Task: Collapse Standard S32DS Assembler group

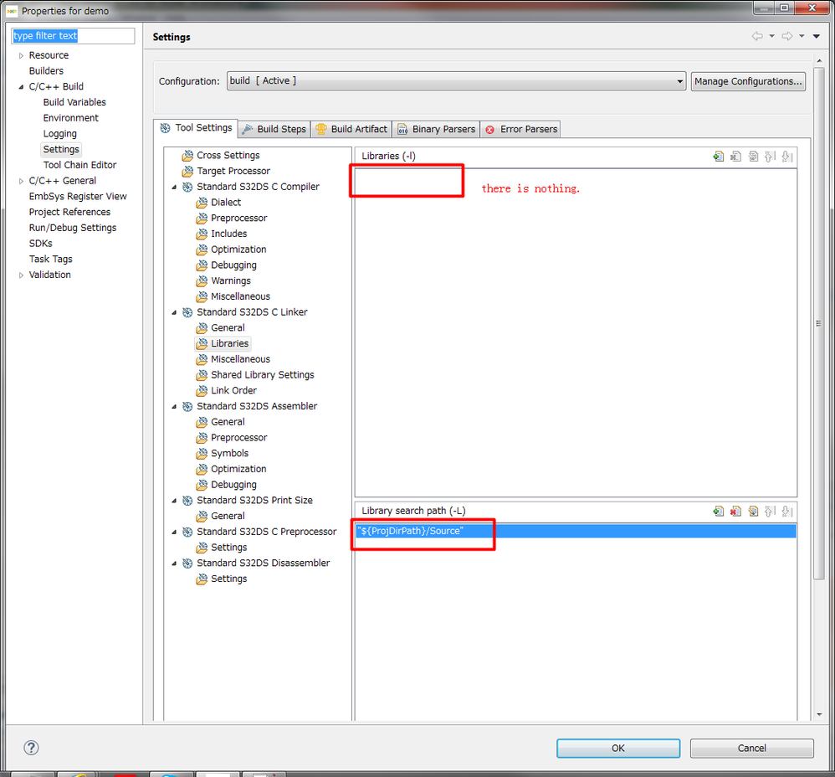Action: [x=174, y=407]
